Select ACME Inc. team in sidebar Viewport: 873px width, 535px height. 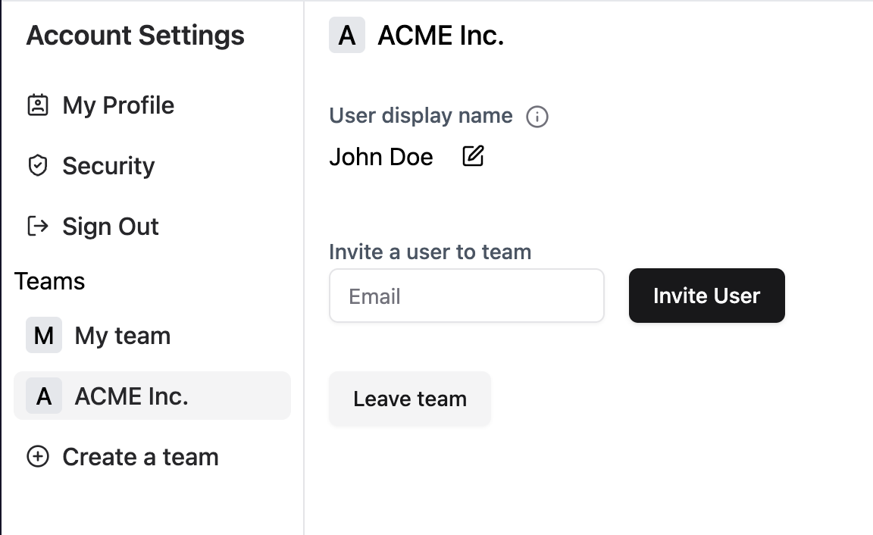point(131,396)
